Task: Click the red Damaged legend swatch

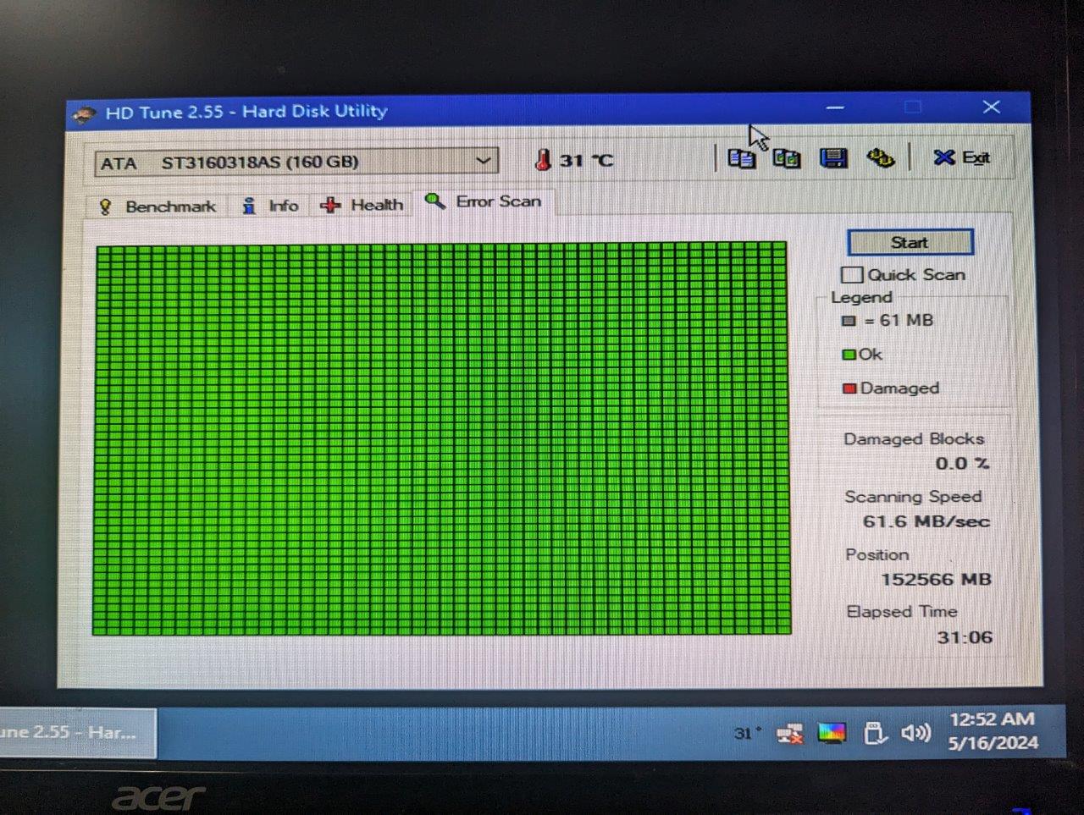Action: [849, 388]
